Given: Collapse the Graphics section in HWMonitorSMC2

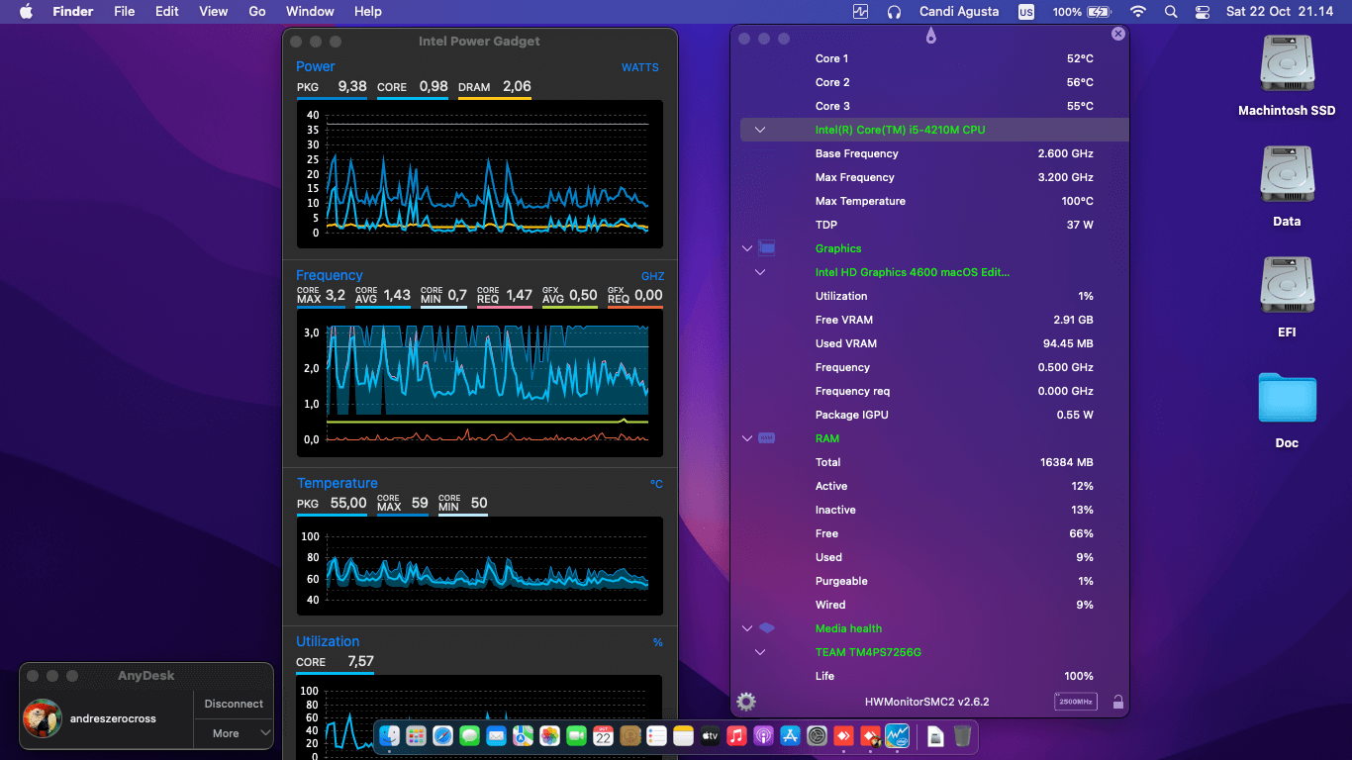Looking at the screenshot, I should click(748, 248).
